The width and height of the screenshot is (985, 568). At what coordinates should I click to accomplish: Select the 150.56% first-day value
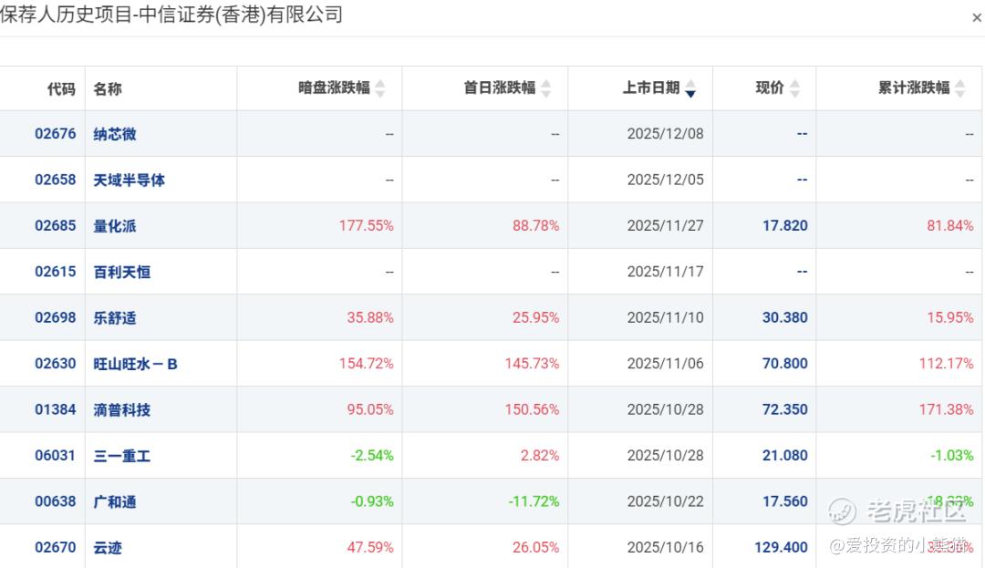click(x=532, y=409)
